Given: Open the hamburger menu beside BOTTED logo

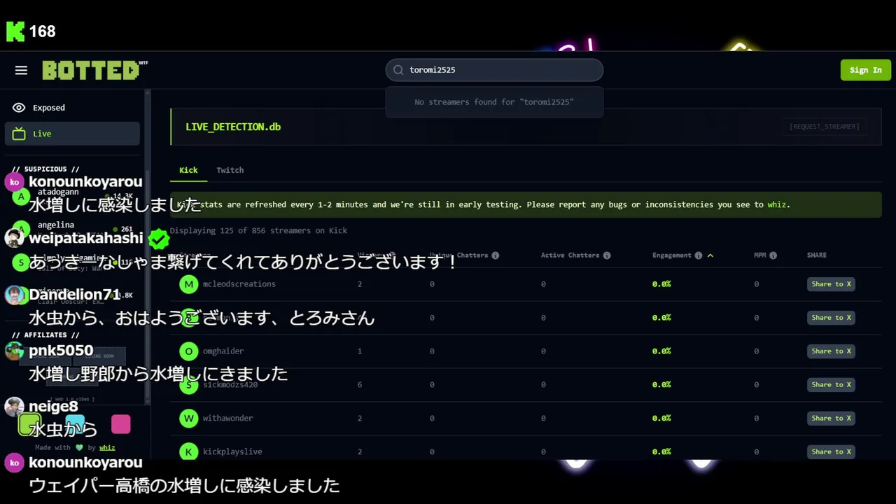Looking at the screenshot, I should (21, 70).
